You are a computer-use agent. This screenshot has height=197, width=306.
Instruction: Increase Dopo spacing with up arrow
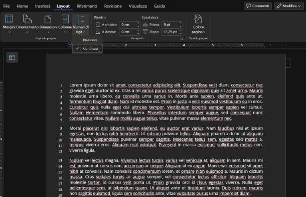(181, 30)
